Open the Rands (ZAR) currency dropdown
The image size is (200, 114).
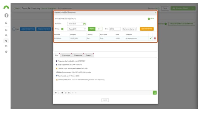pyautogui.click(x=77, y=29)
